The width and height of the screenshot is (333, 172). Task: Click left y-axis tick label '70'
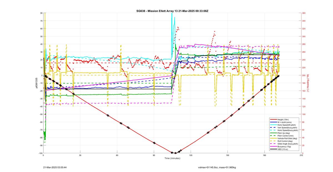coord(41,21)
